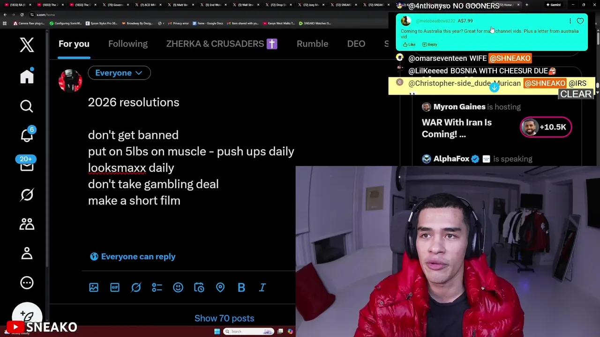Image resolution: width=600 pixels, height=337 pixels.
Task: View AlphaFox speaker in the space
Action: tap(477, 159)
